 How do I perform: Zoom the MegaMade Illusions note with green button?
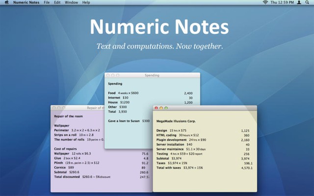click(x=166, y=108)
